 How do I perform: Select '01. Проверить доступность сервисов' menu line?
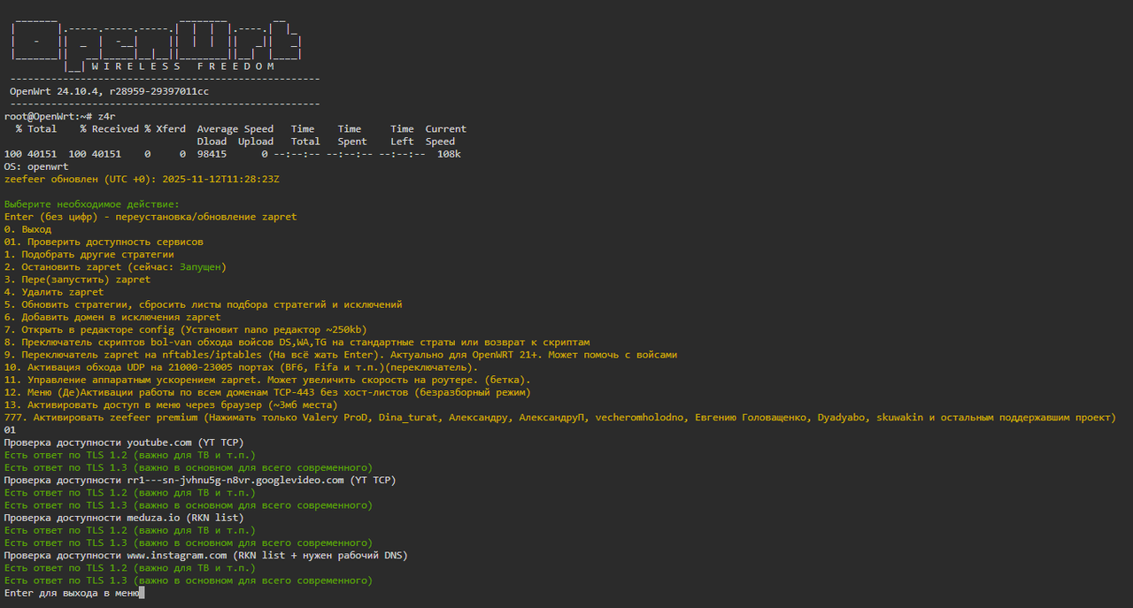click(x=104, y=242)
